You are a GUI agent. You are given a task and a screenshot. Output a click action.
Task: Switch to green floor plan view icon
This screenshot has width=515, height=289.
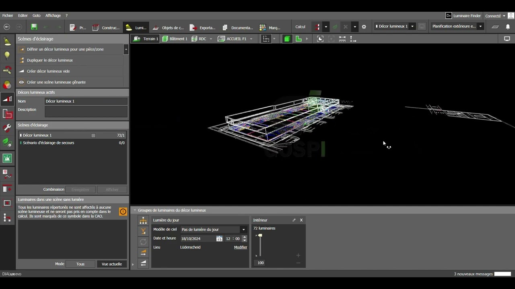pyautogui.click(x=299, y=39)
